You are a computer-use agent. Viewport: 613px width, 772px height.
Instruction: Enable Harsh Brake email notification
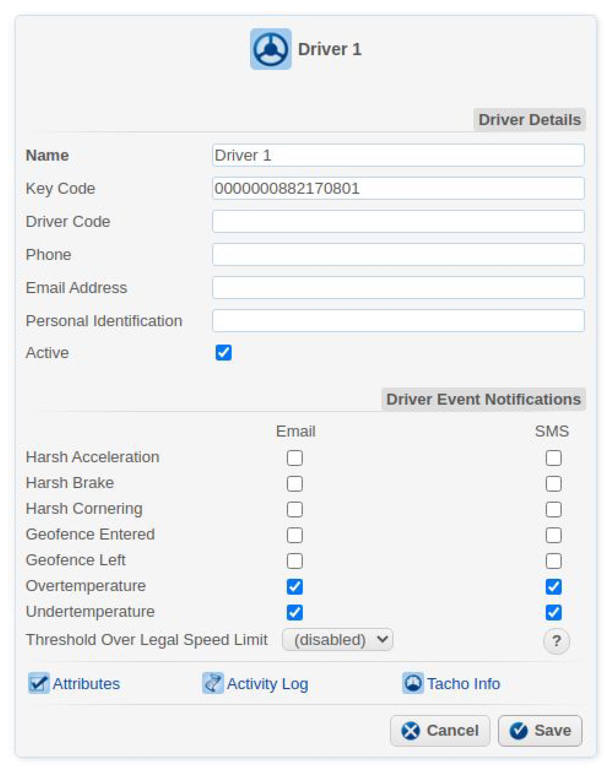294,483
